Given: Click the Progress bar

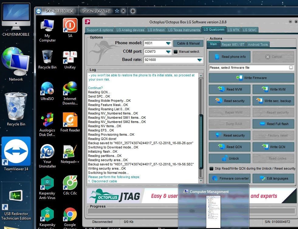Looking at the screenshot, I should point(192,211).
